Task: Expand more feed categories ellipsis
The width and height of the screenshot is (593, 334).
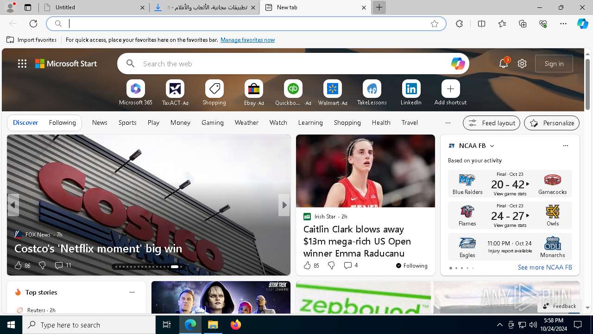Action: 448,123
